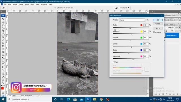Open the Opacity slider arrow
Screen dimensions: 181x102
tap(180, 27)
